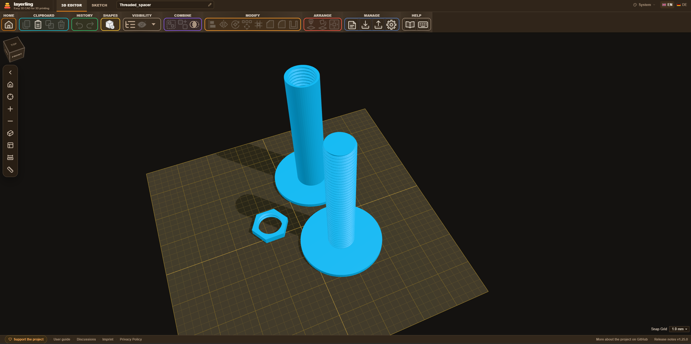The width and height of the screenshot is (691, 344).
Task: Create a new project document
Action: (352, 25)
